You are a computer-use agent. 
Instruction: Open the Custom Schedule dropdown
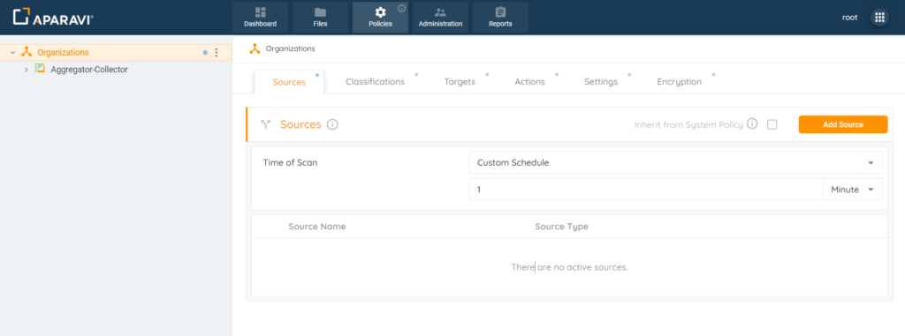tap(676, 162)
